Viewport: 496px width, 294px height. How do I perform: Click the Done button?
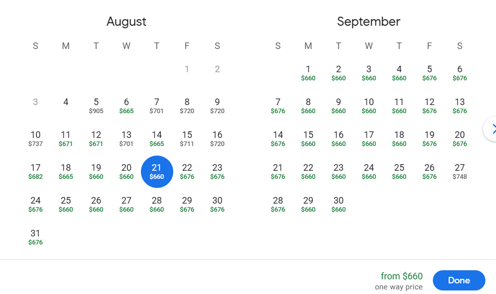[459, 280]
